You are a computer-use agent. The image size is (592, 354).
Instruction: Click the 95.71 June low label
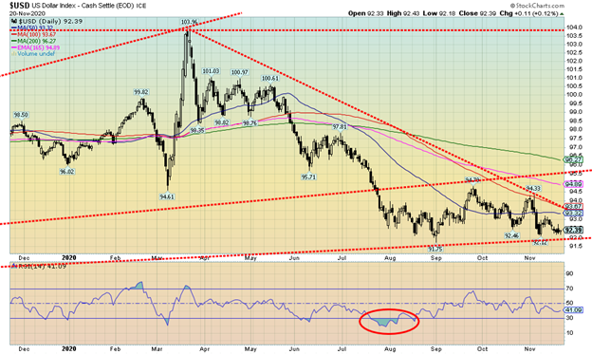click(x=308, y=177)
